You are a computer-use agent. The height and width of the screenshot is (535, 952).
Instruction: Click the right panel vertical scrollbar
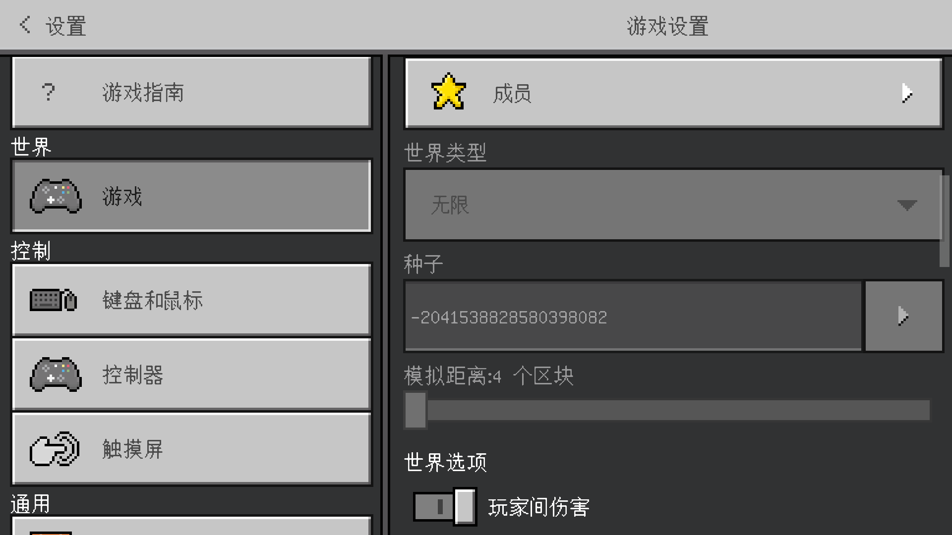click(x=945, y=221)
